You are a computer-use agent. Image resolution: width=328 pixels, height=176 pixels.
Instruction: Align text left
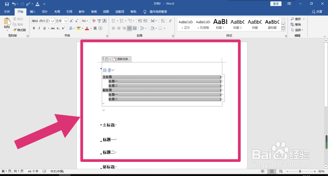click(x=113, y=28)
